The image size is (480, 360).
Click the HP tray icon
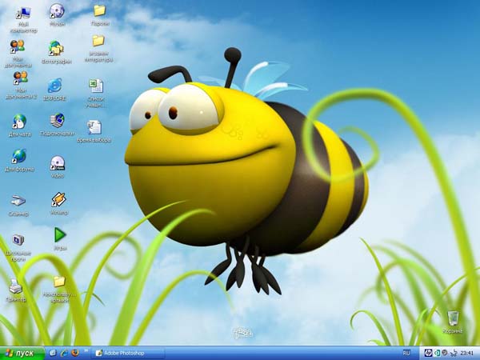point(428,354)
